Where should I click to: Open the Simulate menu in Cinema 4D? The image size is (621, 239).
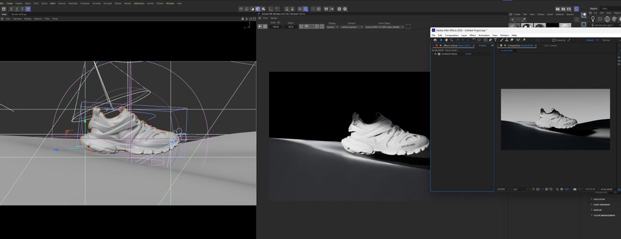point(108,3)
